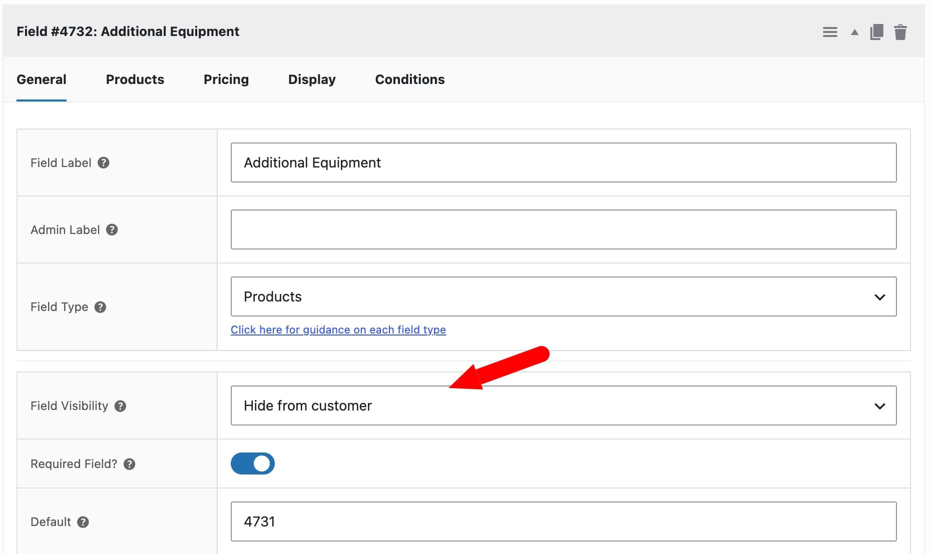Click the Field Label text input
The width and height of the screenshot is (931, 554).
(x=564, y=162)
